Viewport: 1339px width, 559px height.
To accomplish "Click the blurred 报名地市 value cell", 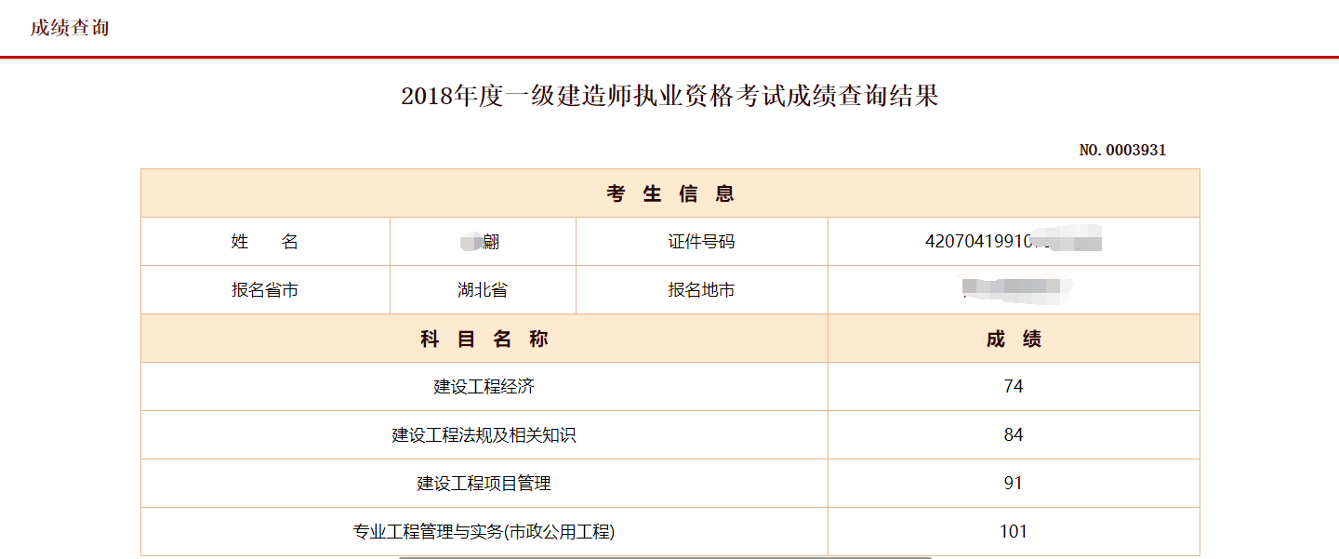I will coord(1014,290).
